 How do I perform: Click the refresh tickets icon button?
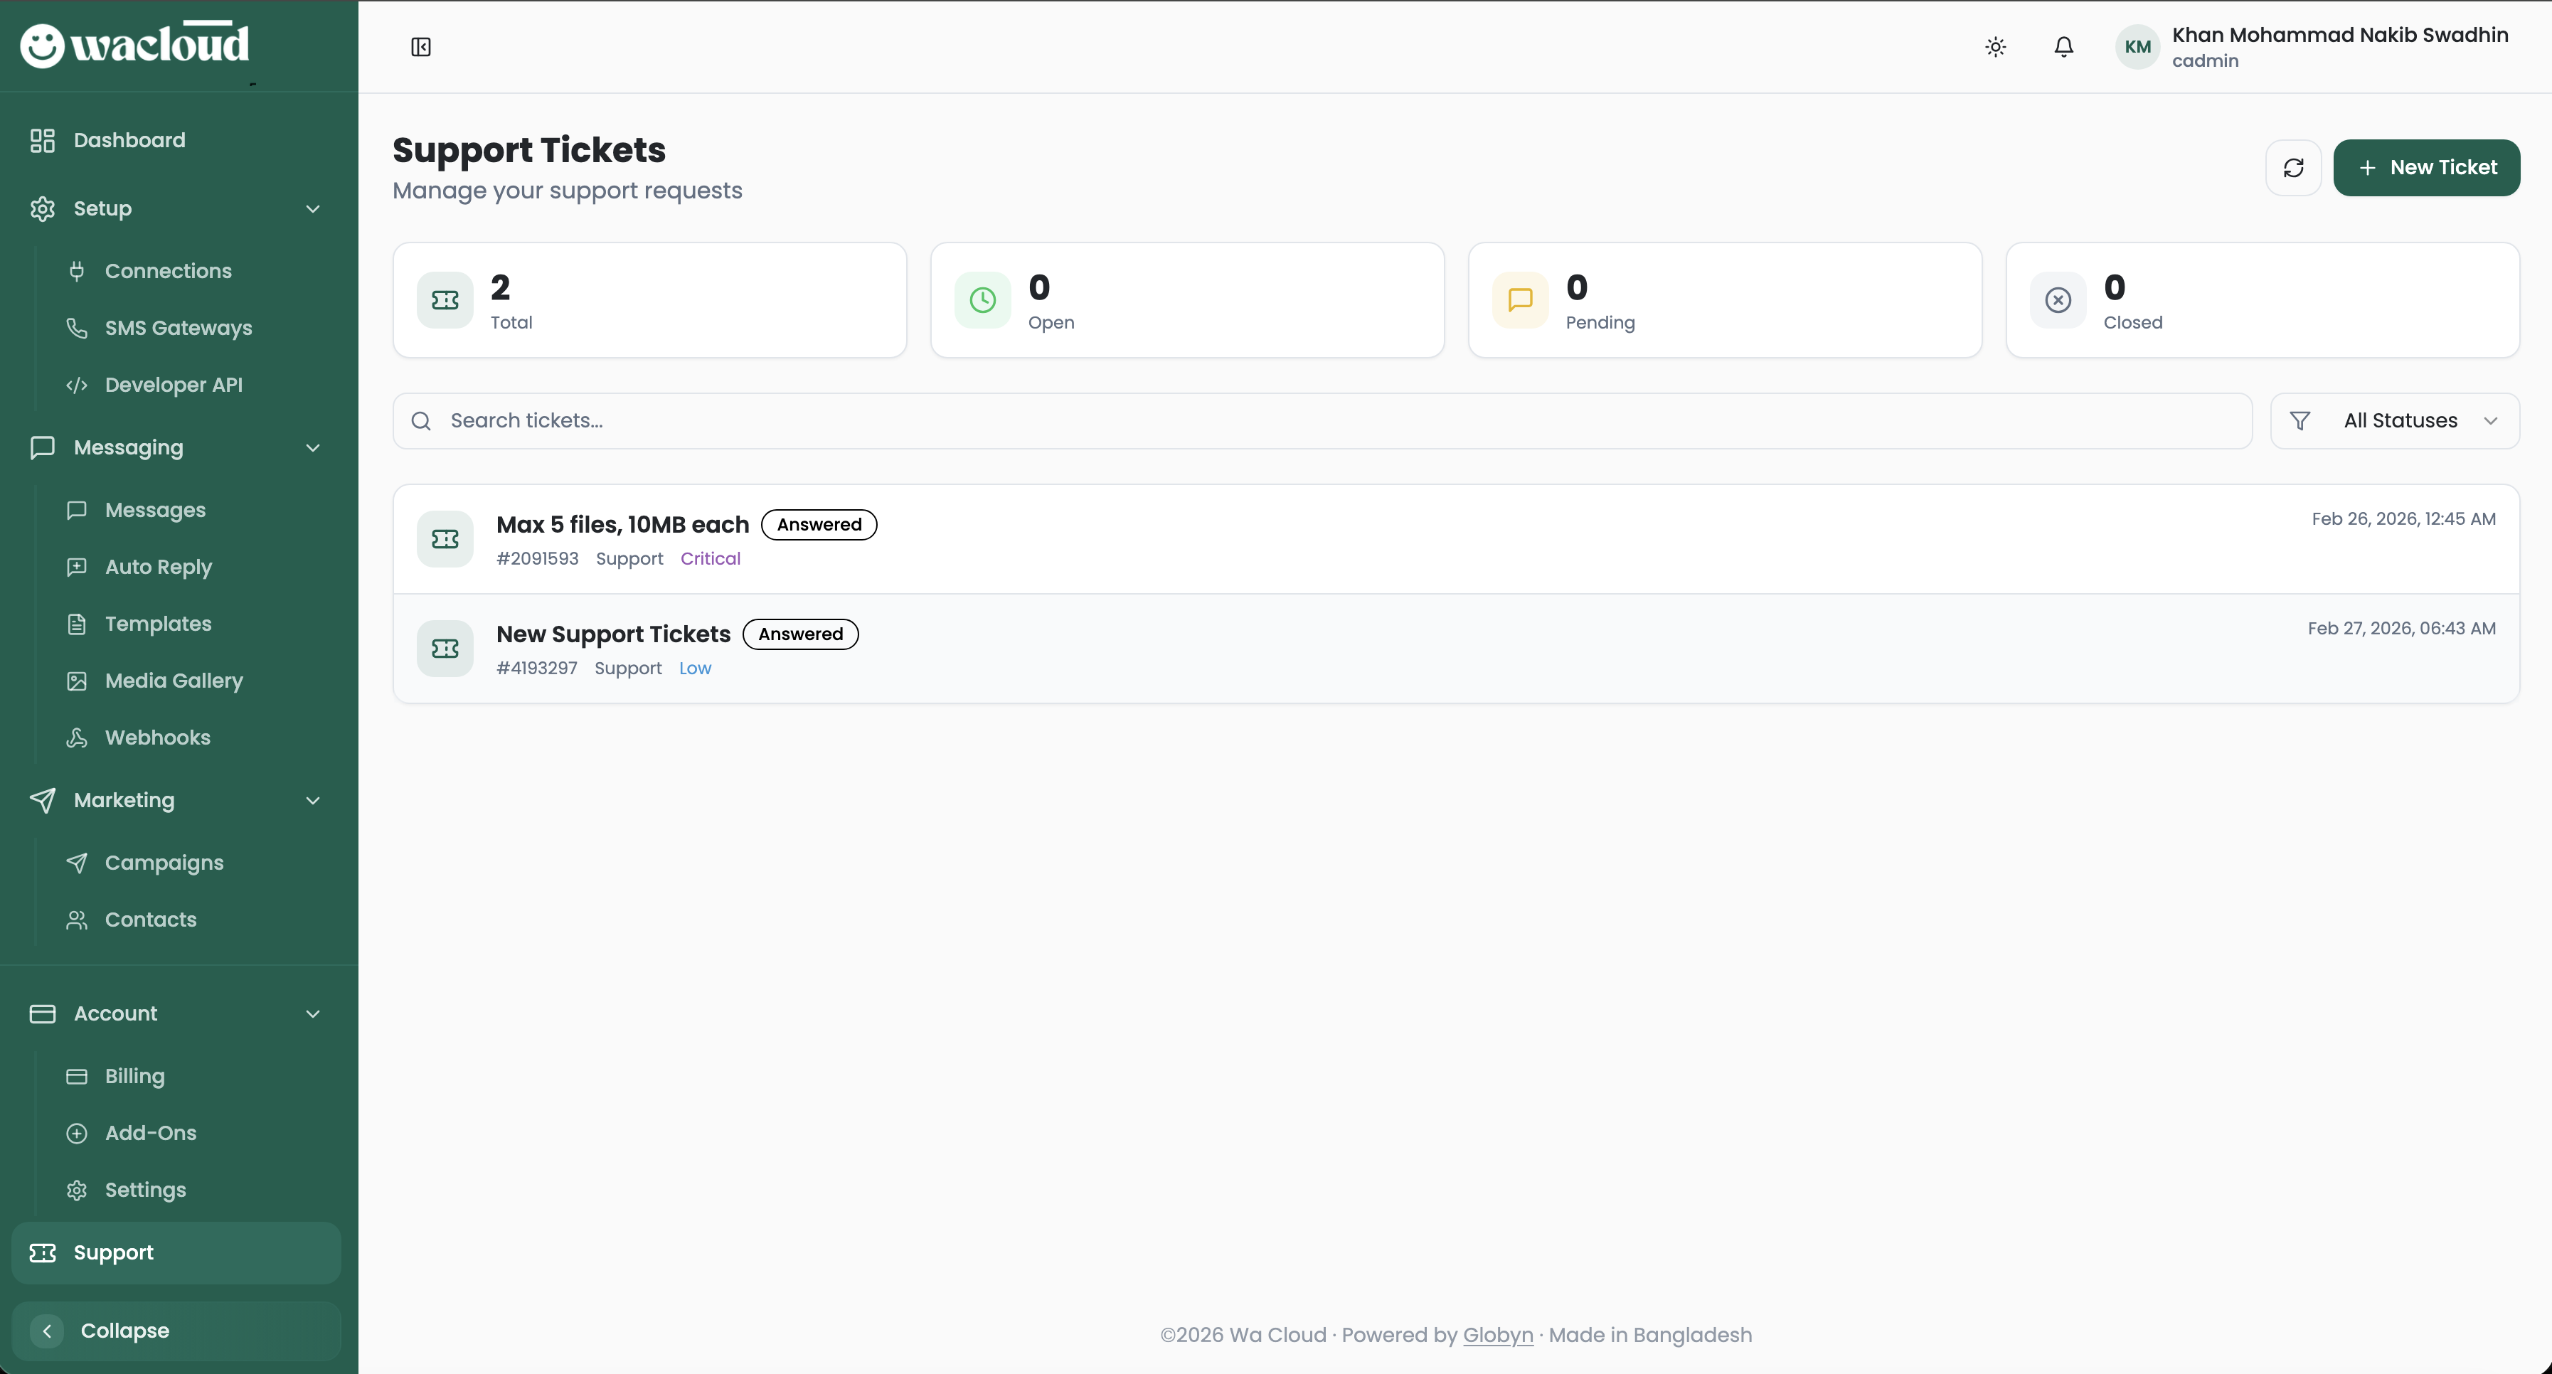[x=2293, y=167]
